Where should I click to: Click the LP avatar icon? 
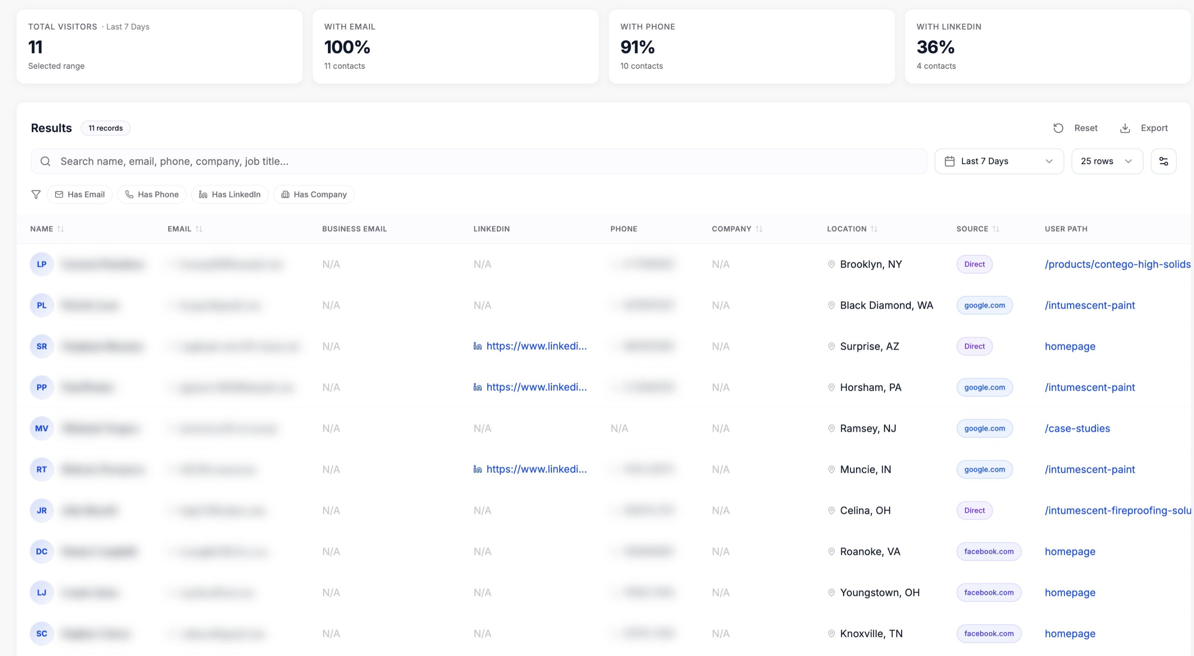(x=42, y=265)
